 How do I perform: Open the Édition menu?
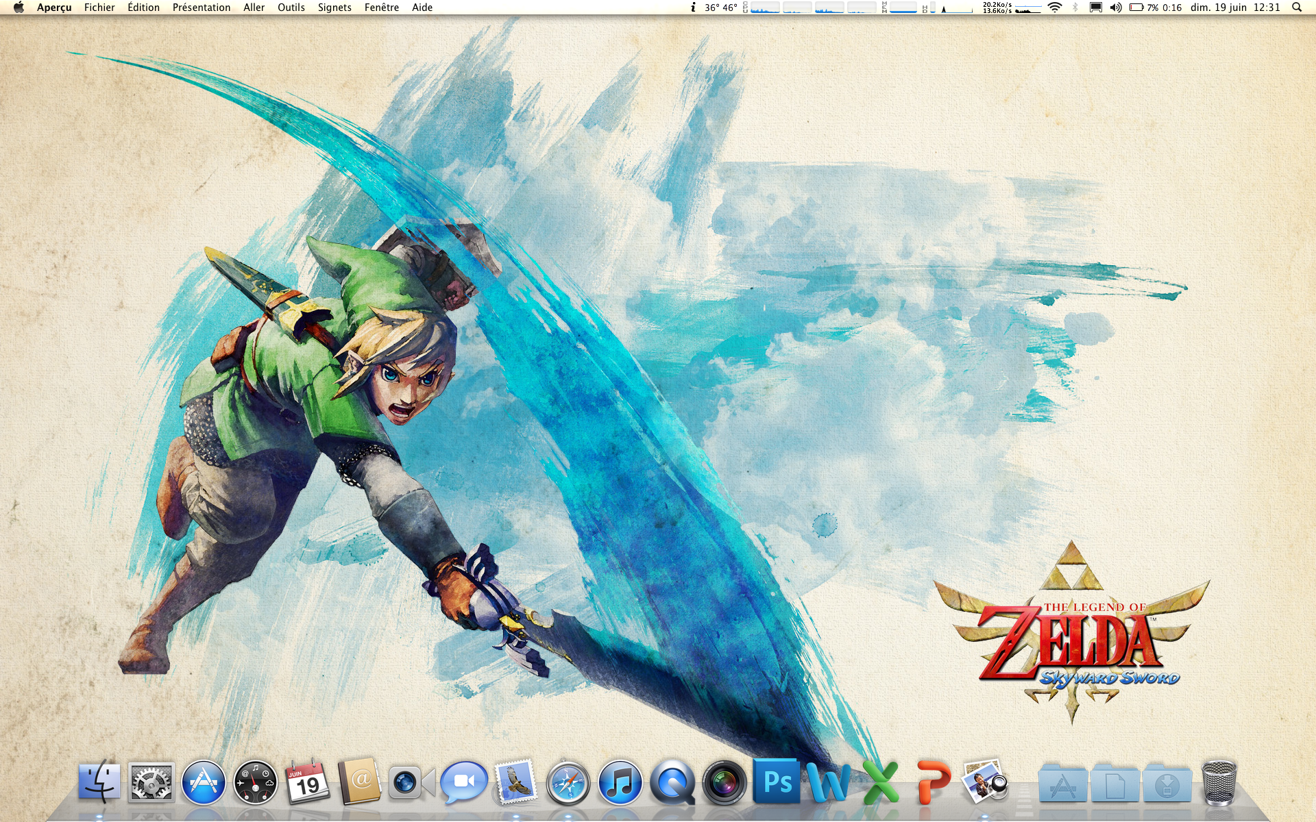coord(143,8)
